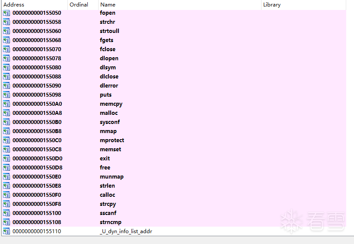354x244 pixels.
Task: Click the import icon beside _U_dyn_info_list_addr
Action: coord(6,231)
